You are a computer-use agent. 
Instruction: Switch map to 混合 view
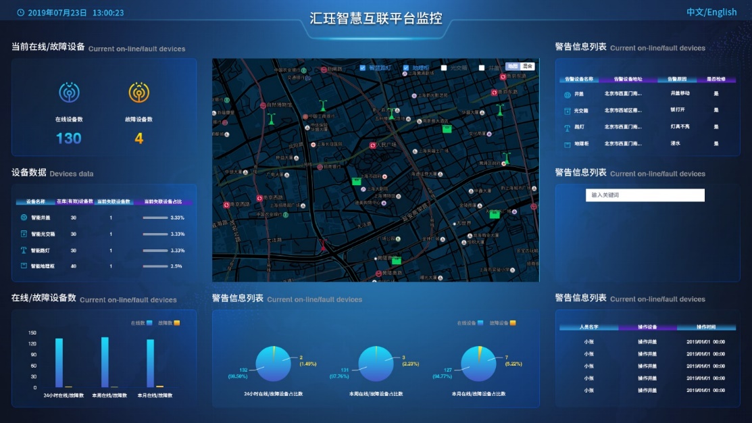point(528,66)
